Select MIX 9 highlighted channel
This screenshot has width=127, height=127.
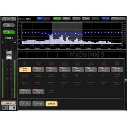pos(25,70)
